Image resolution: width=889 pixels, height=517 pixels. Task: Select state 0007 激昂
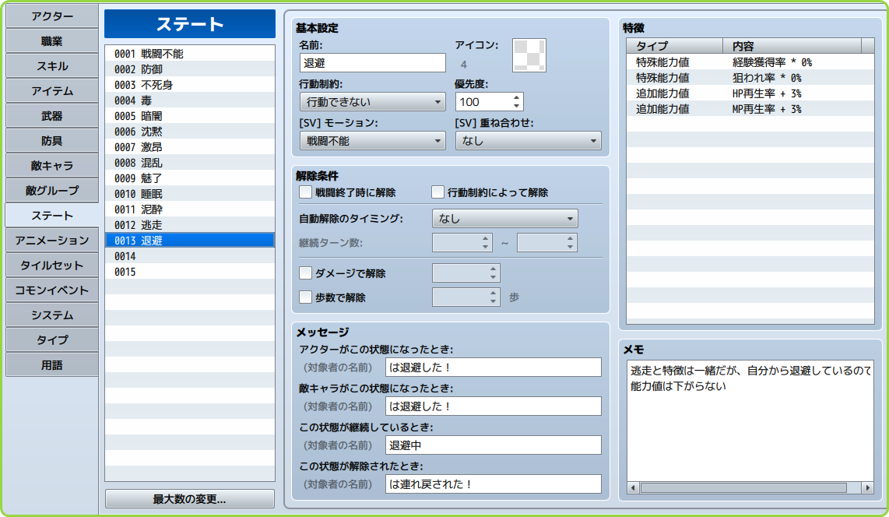pyautogui.click(x=190, y=147)
